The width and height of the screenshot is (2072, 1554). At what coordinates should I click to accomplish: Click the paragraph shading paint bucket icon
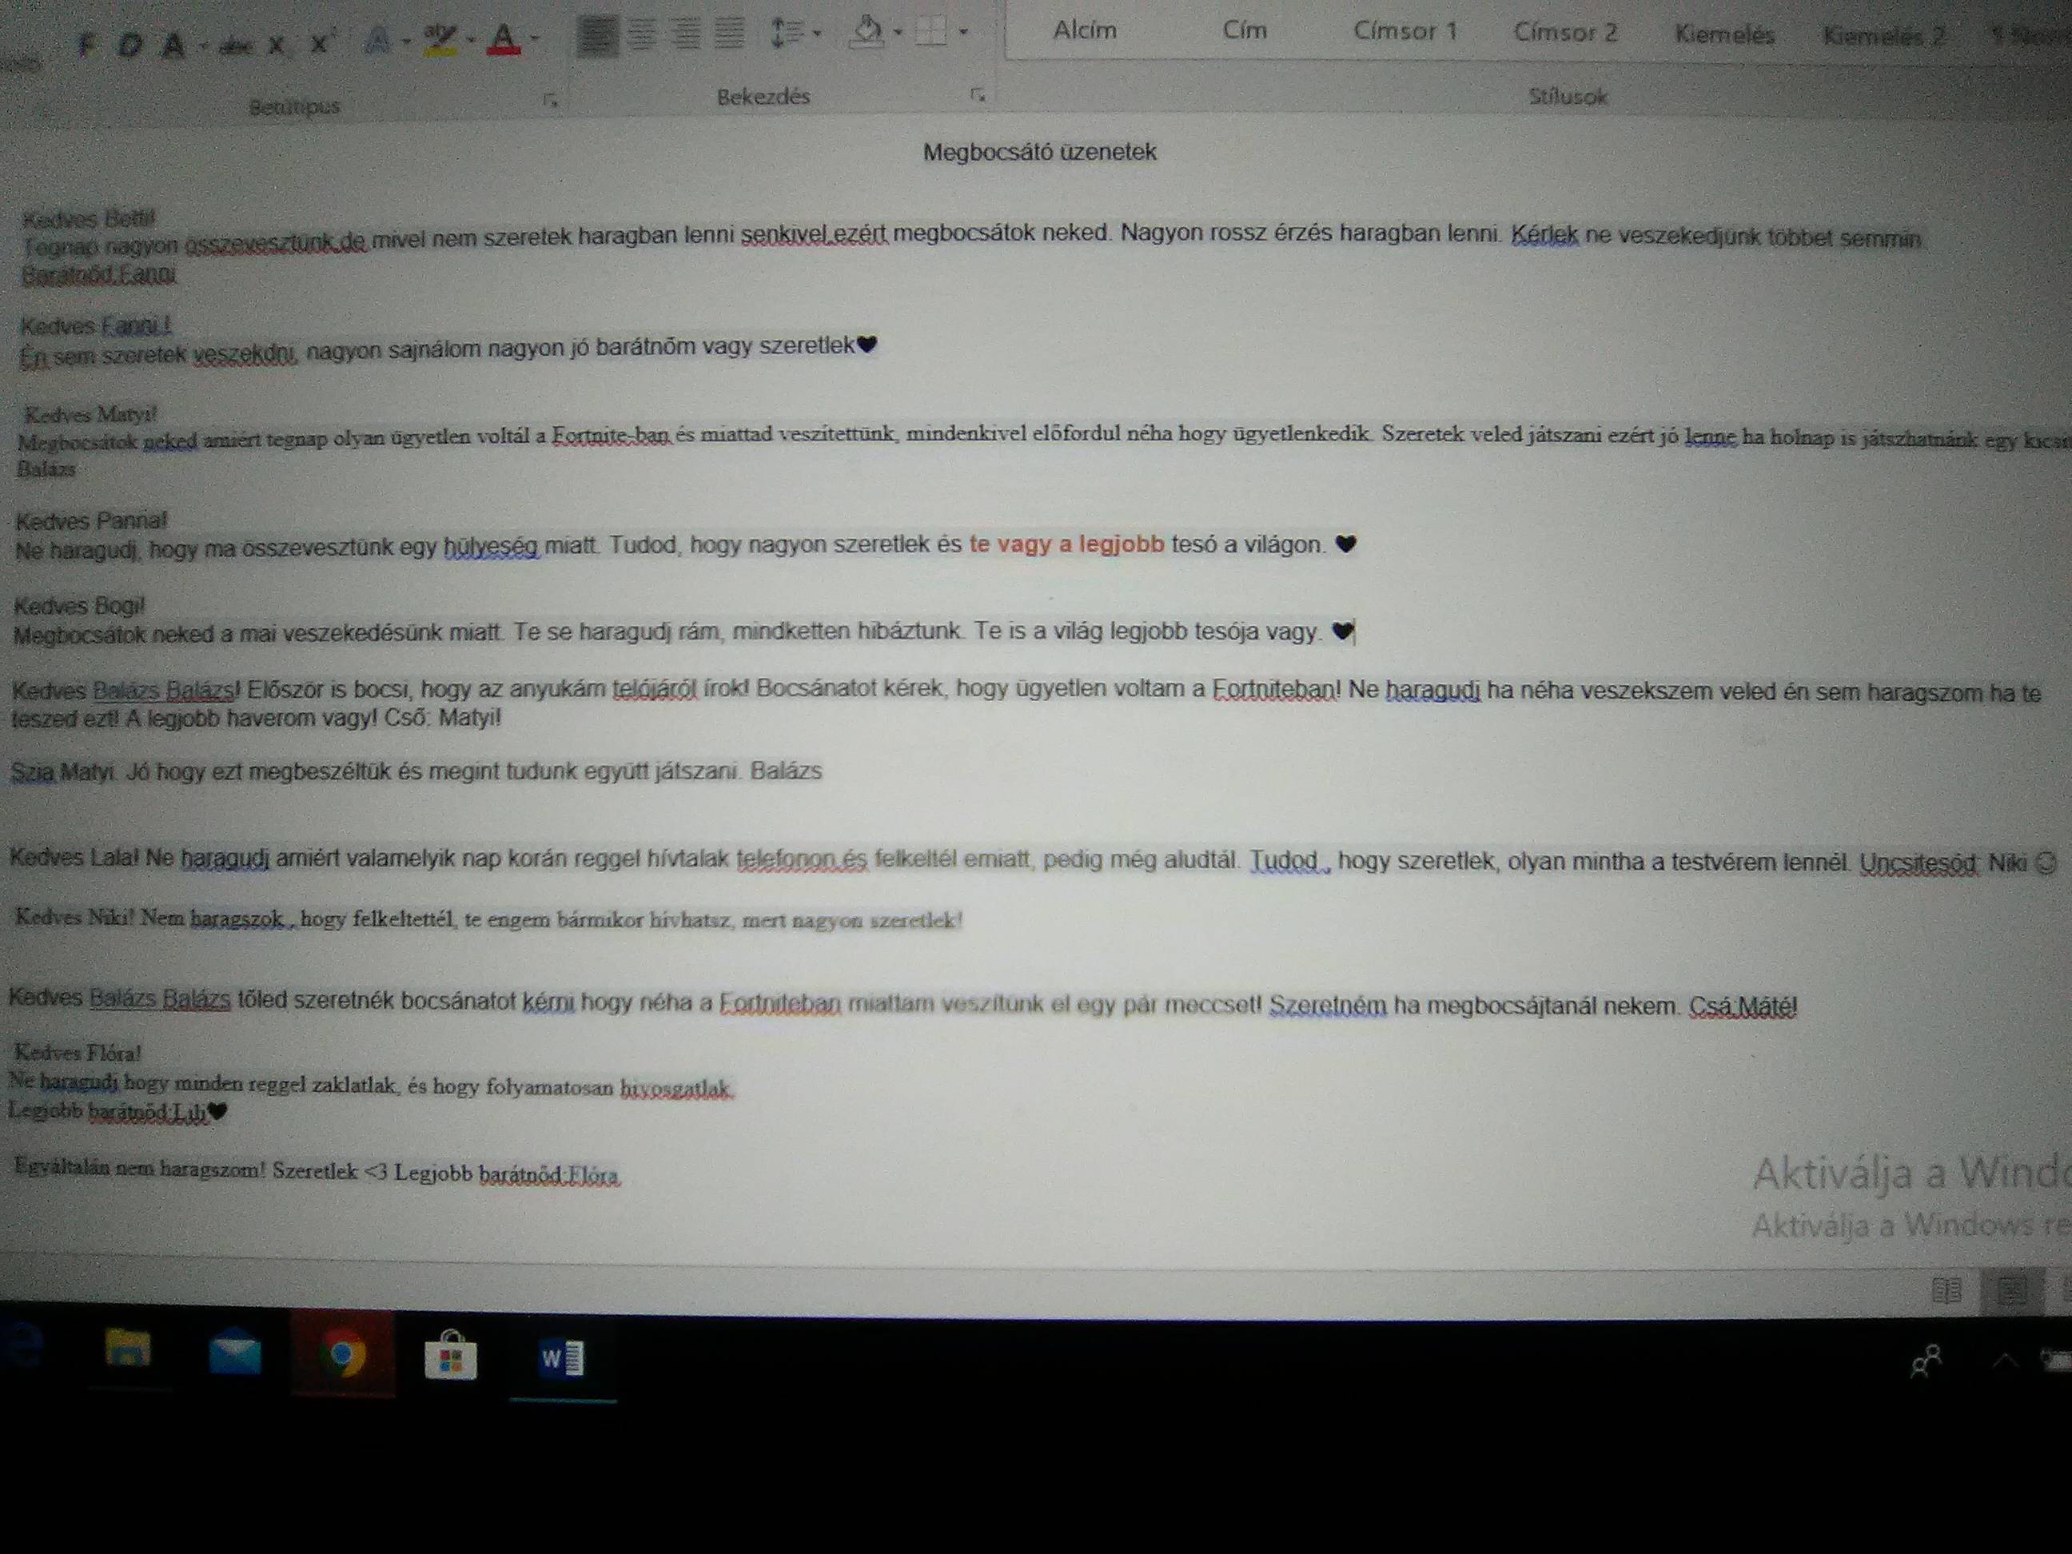pyautogui.click(x=867, y=32)
